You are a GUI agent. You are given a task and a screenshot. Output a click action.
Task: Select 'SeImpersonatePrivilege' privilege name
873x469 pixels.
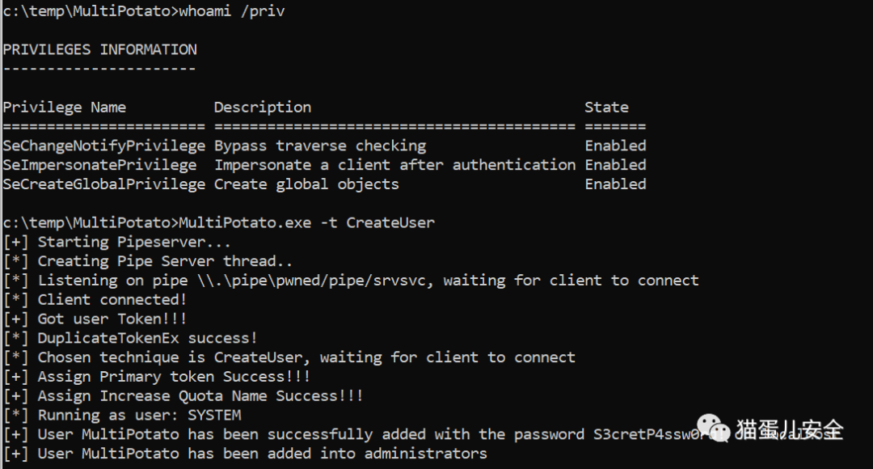[x=99, y=165]
